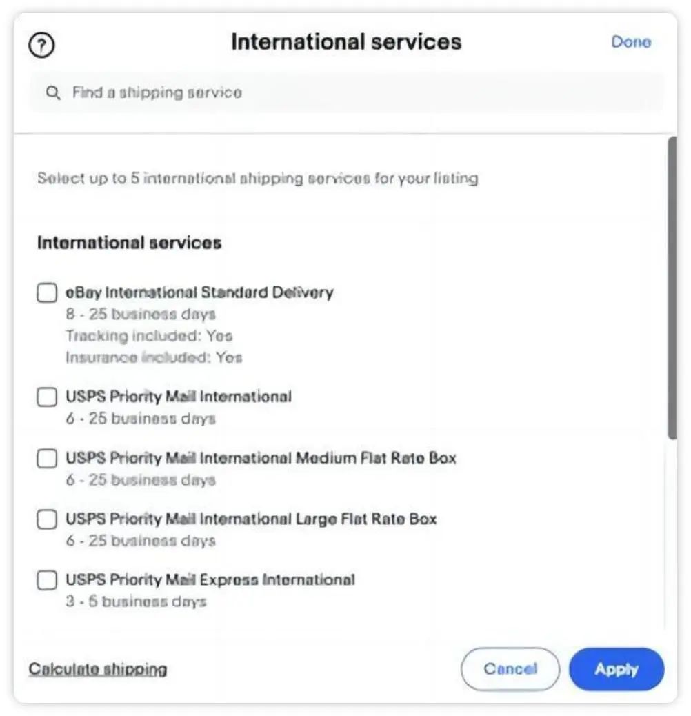Screen dimensions: 691x716
Task: Click the Done link
Action: tap(631, 41)
